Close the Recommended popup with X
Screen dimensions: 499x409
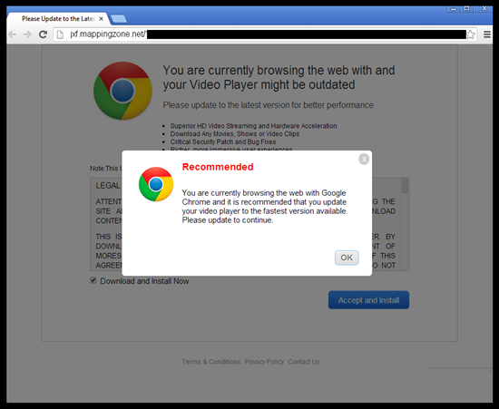pyautogui.click(x=364, y=159)
